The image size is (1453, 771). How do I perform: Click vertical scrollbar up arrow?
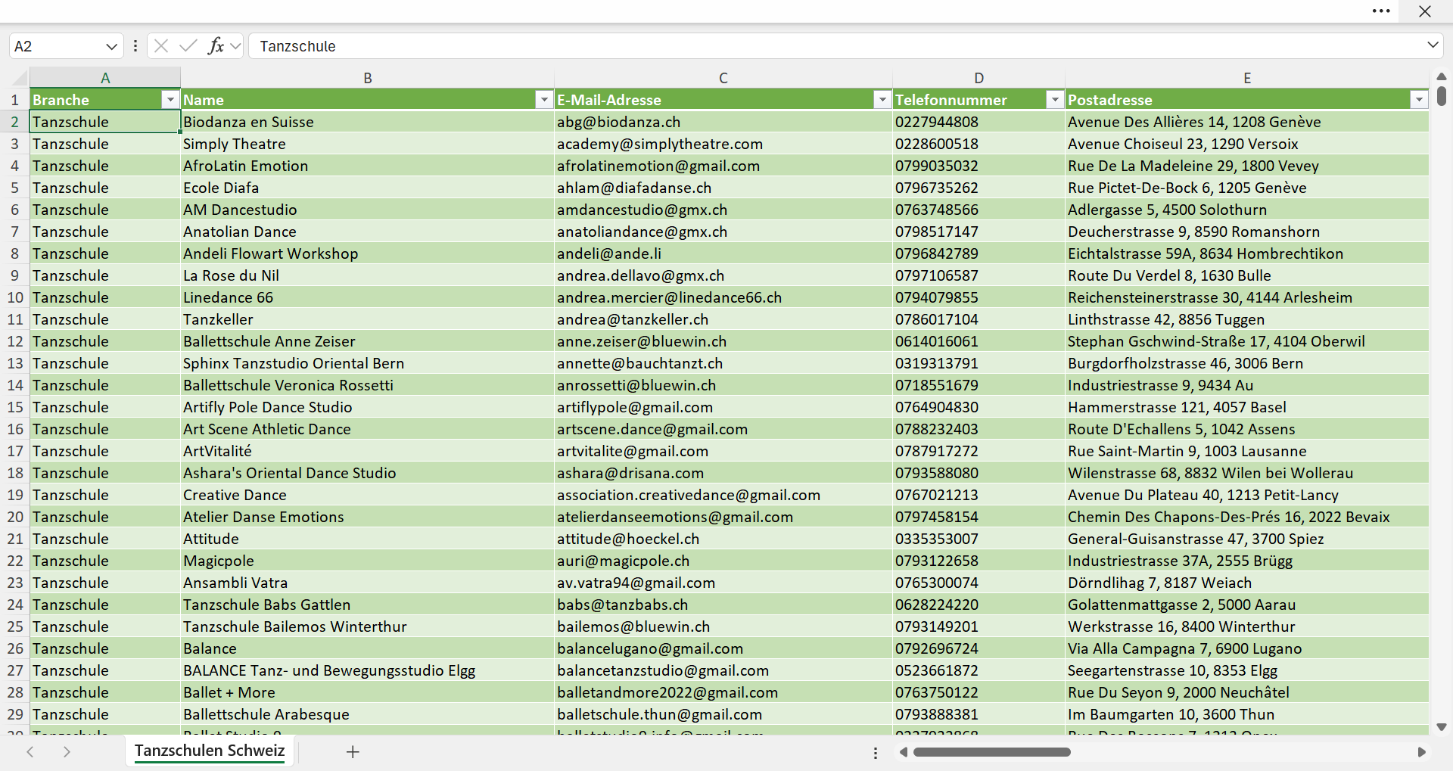coord(1441,76)
